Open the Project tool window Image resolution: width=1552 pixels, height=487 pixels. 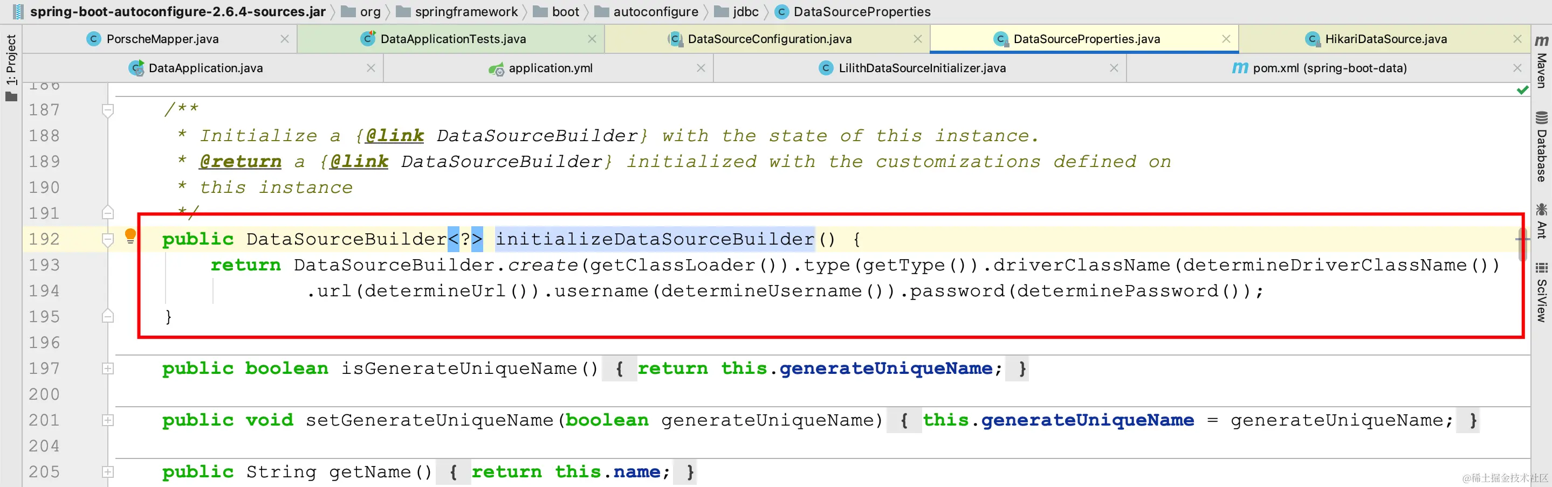pos(11,67)
